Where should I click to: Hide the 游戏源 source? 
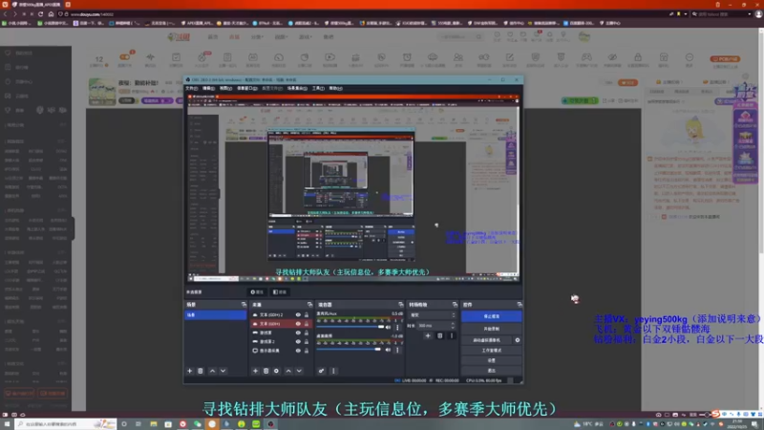point(298,333)
